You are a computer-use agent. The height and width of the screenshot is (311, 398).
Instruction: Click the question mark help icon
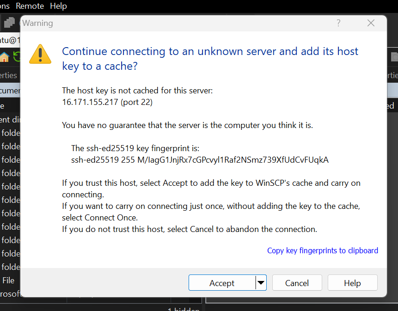pos(338,23)
